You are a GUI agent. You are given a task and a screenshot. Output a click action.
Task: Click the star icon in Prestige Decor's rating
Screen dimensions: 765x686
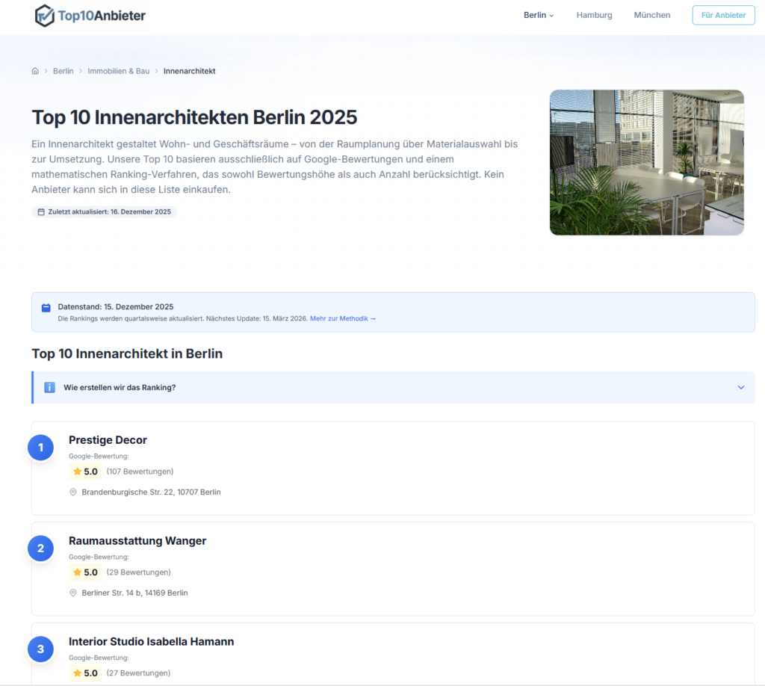pyautogui.click(x=76, y=472)
